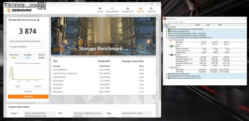Click the NVIDIA GeForce RTX 5070 GPU icon
The height and width of the screenshot is (121, 249).
(x=169, y=76)
